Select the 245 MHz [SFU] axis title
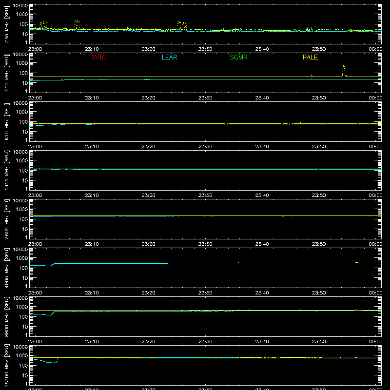The width and height of the screenshot is (390, 390). 6,24
